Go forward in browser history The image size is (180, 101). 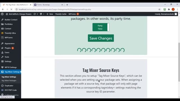pos(7,9)
